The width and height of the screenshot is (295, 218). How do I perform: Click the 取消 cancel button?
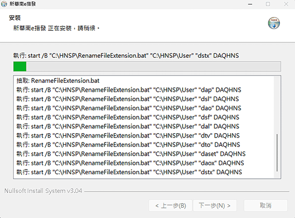(265, 205)
